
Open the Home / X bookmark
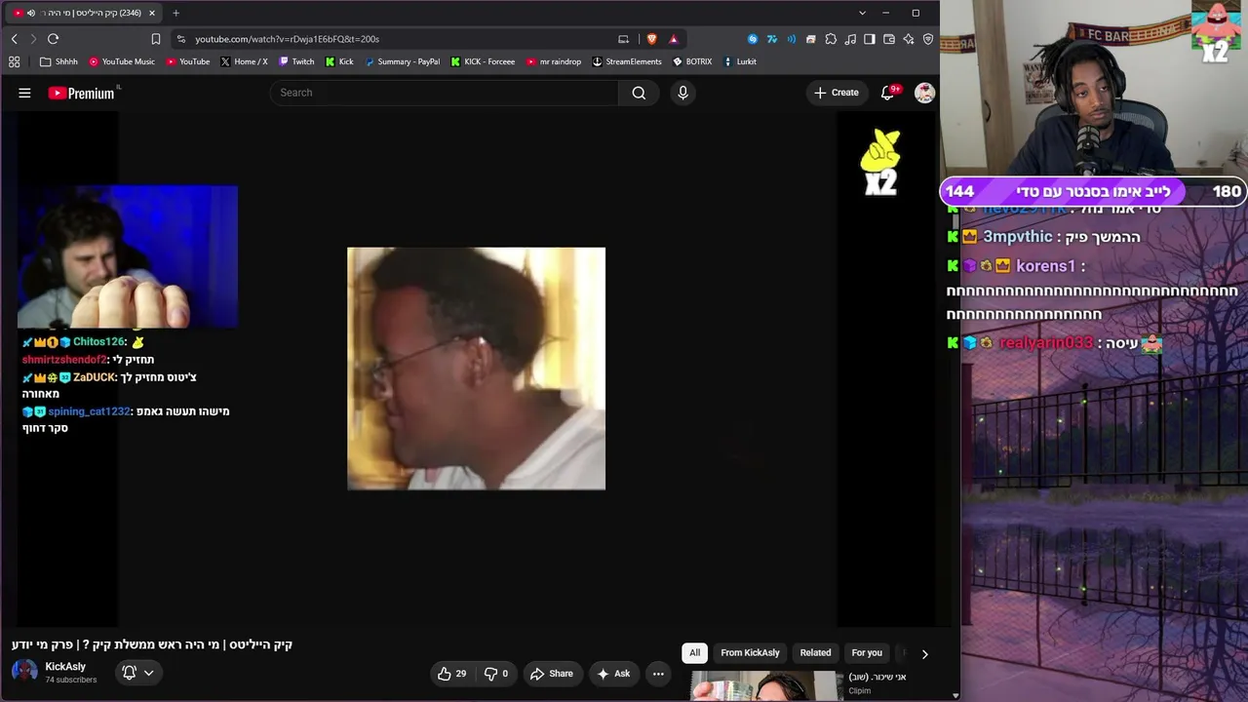pyautogui.click(x=244, y=61)
